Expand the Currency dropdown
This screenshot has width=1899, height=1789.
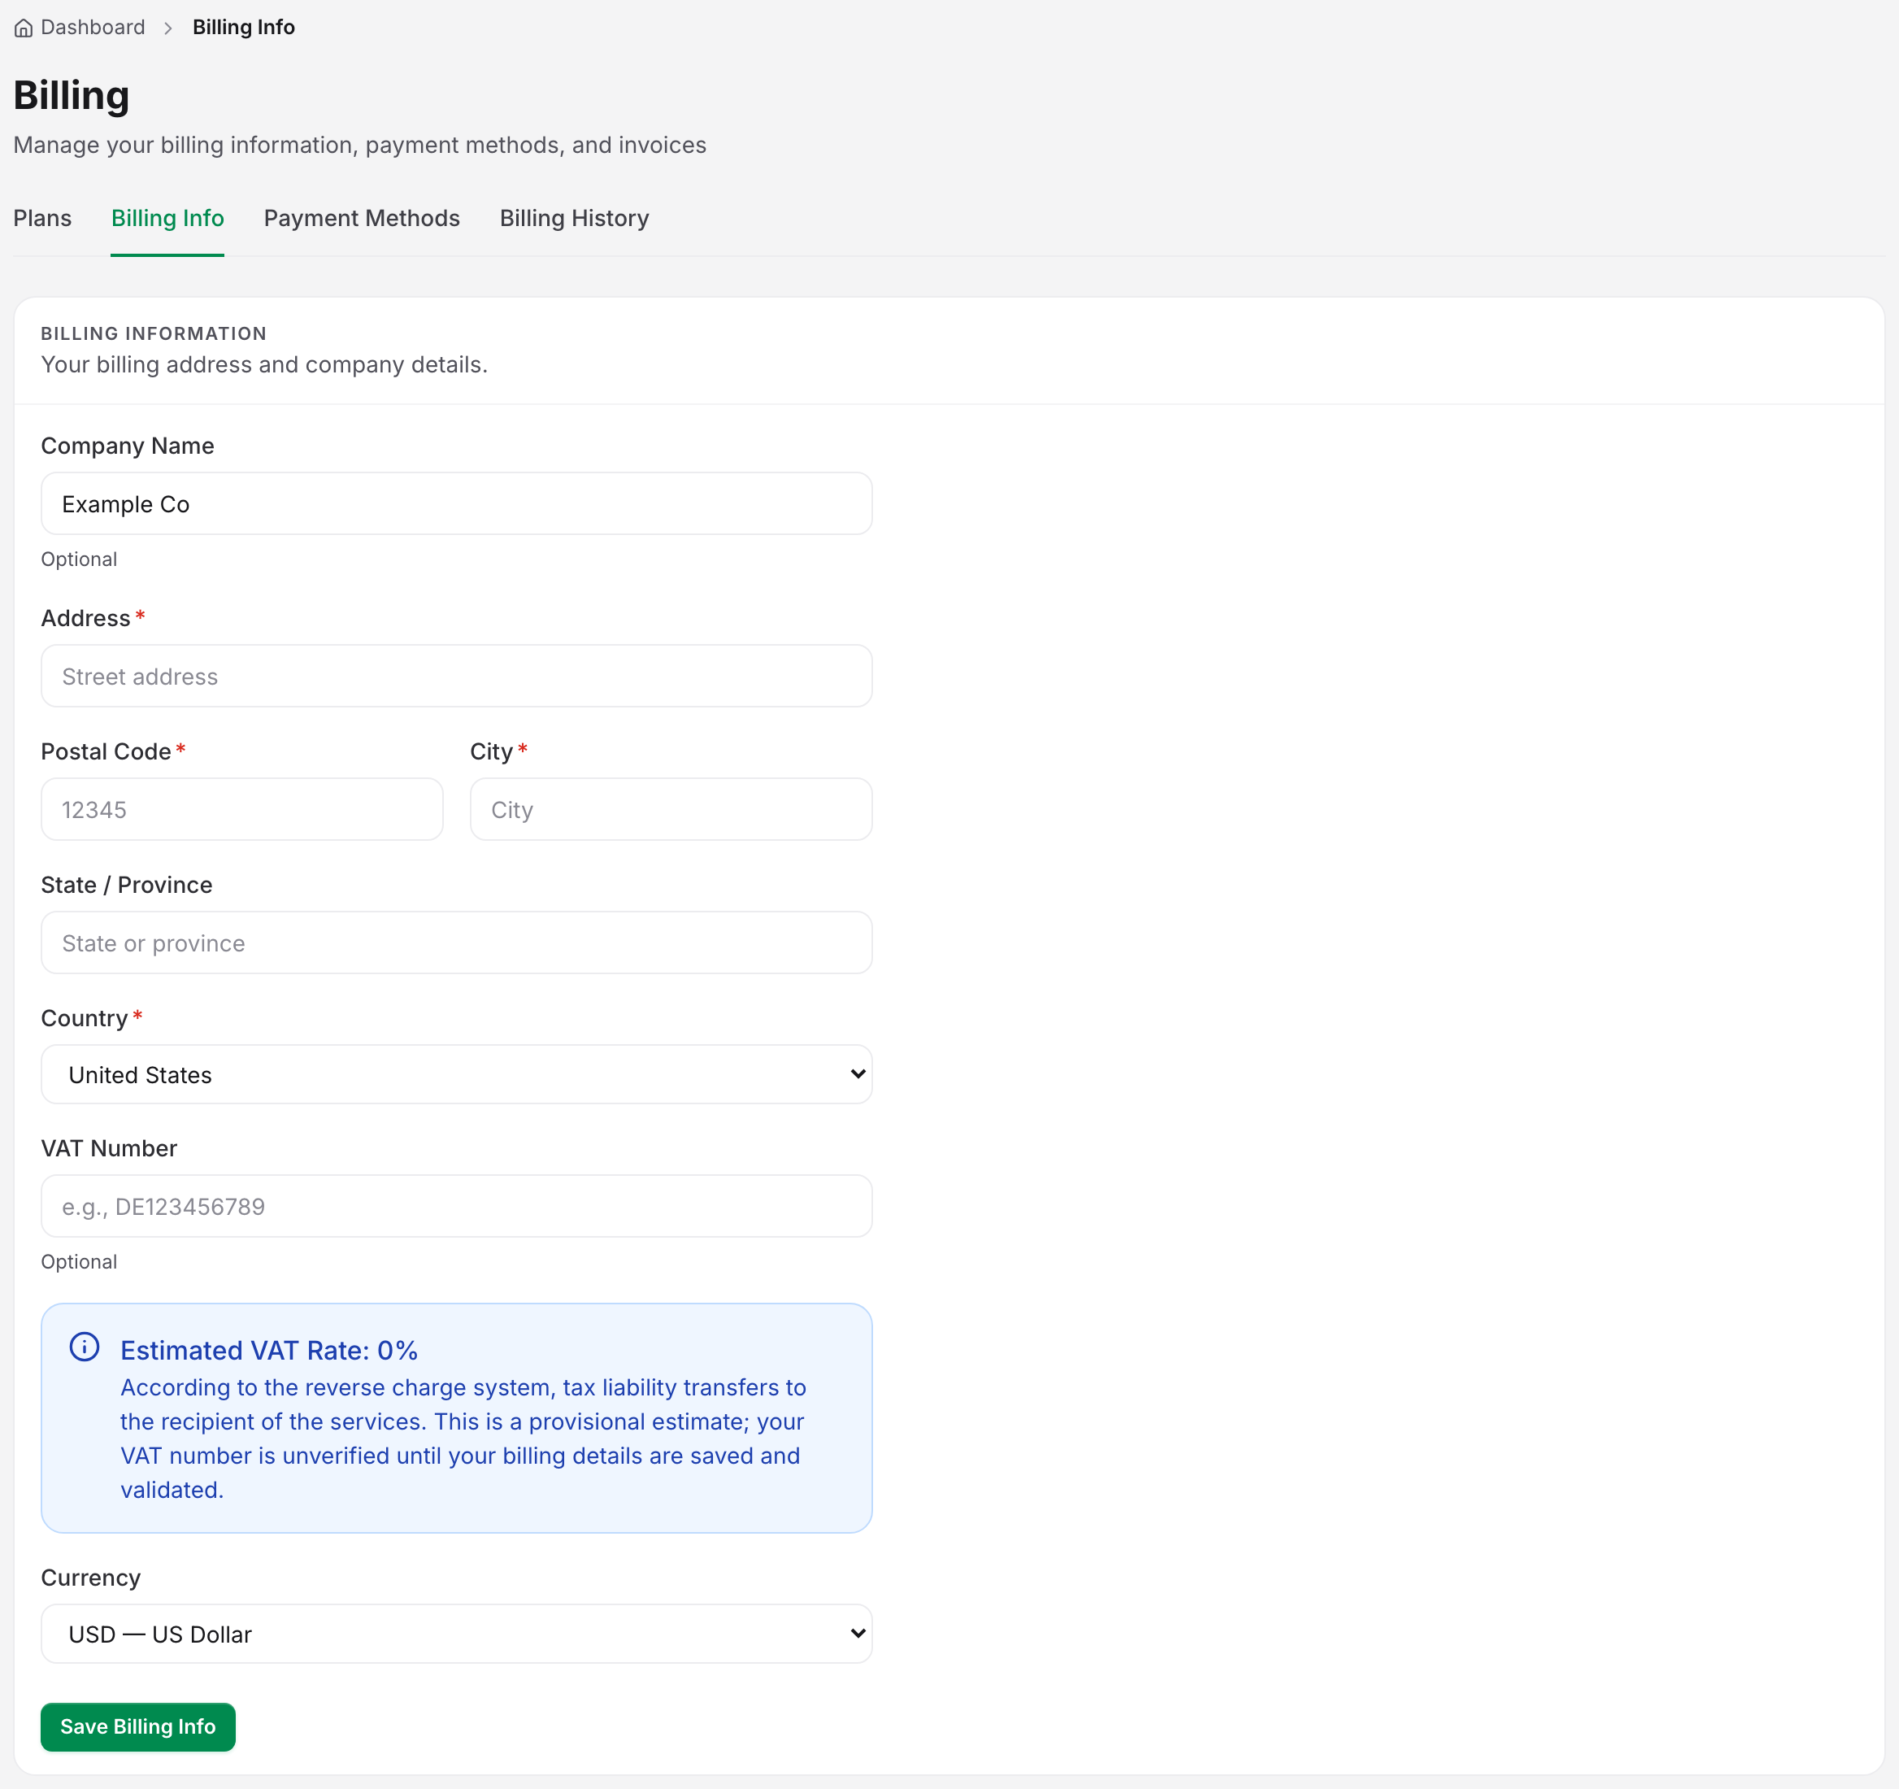click(x=457, y=1633)
